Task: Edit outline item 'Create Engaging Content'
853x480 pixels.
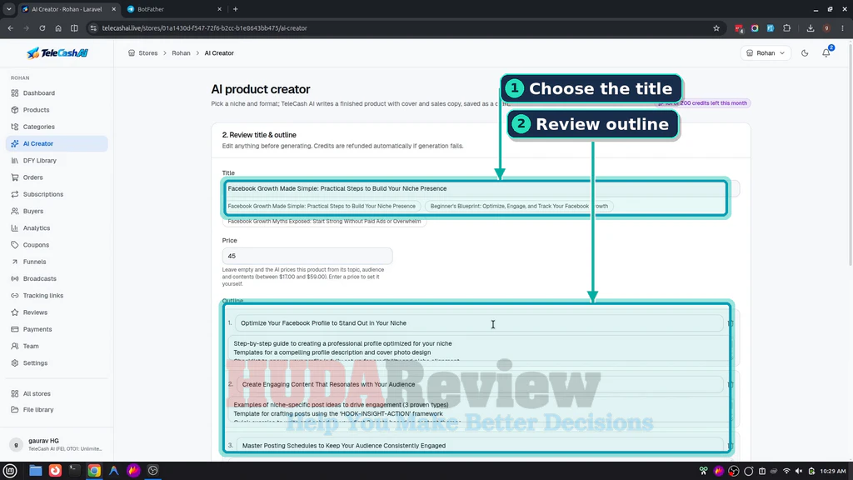Action: (479, 384)
